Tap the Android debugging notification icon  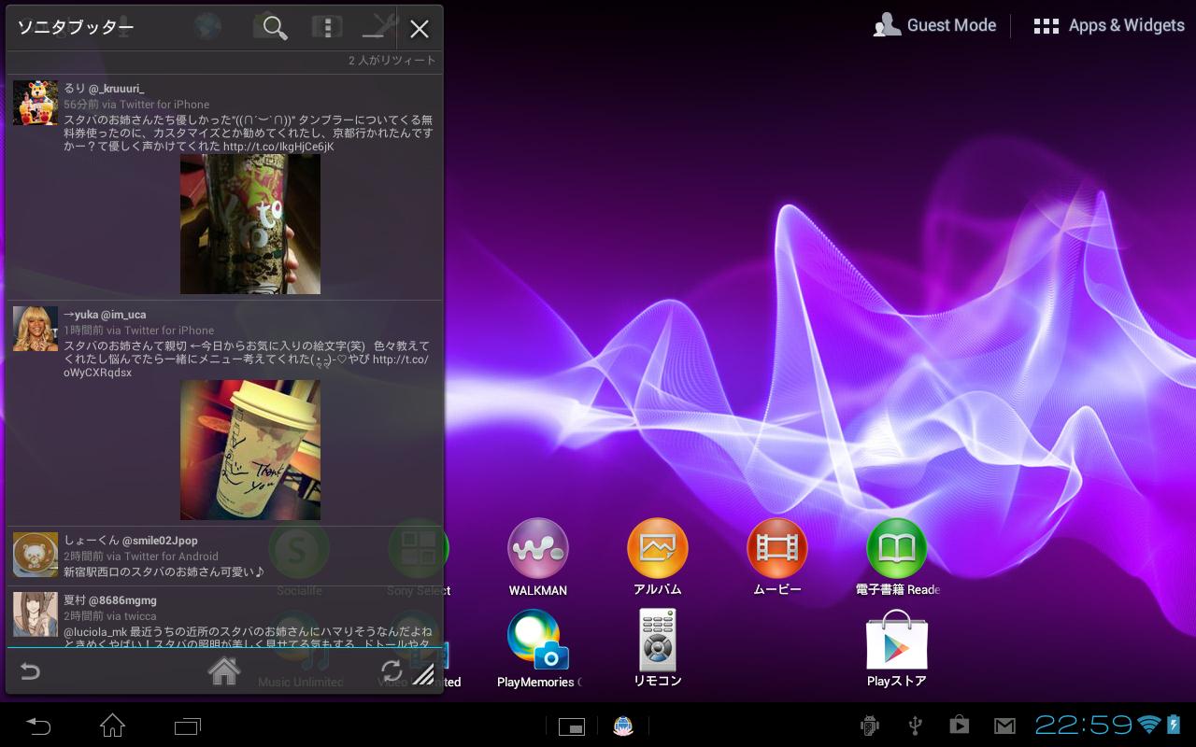pyautogui.click(x=870, y=726)
